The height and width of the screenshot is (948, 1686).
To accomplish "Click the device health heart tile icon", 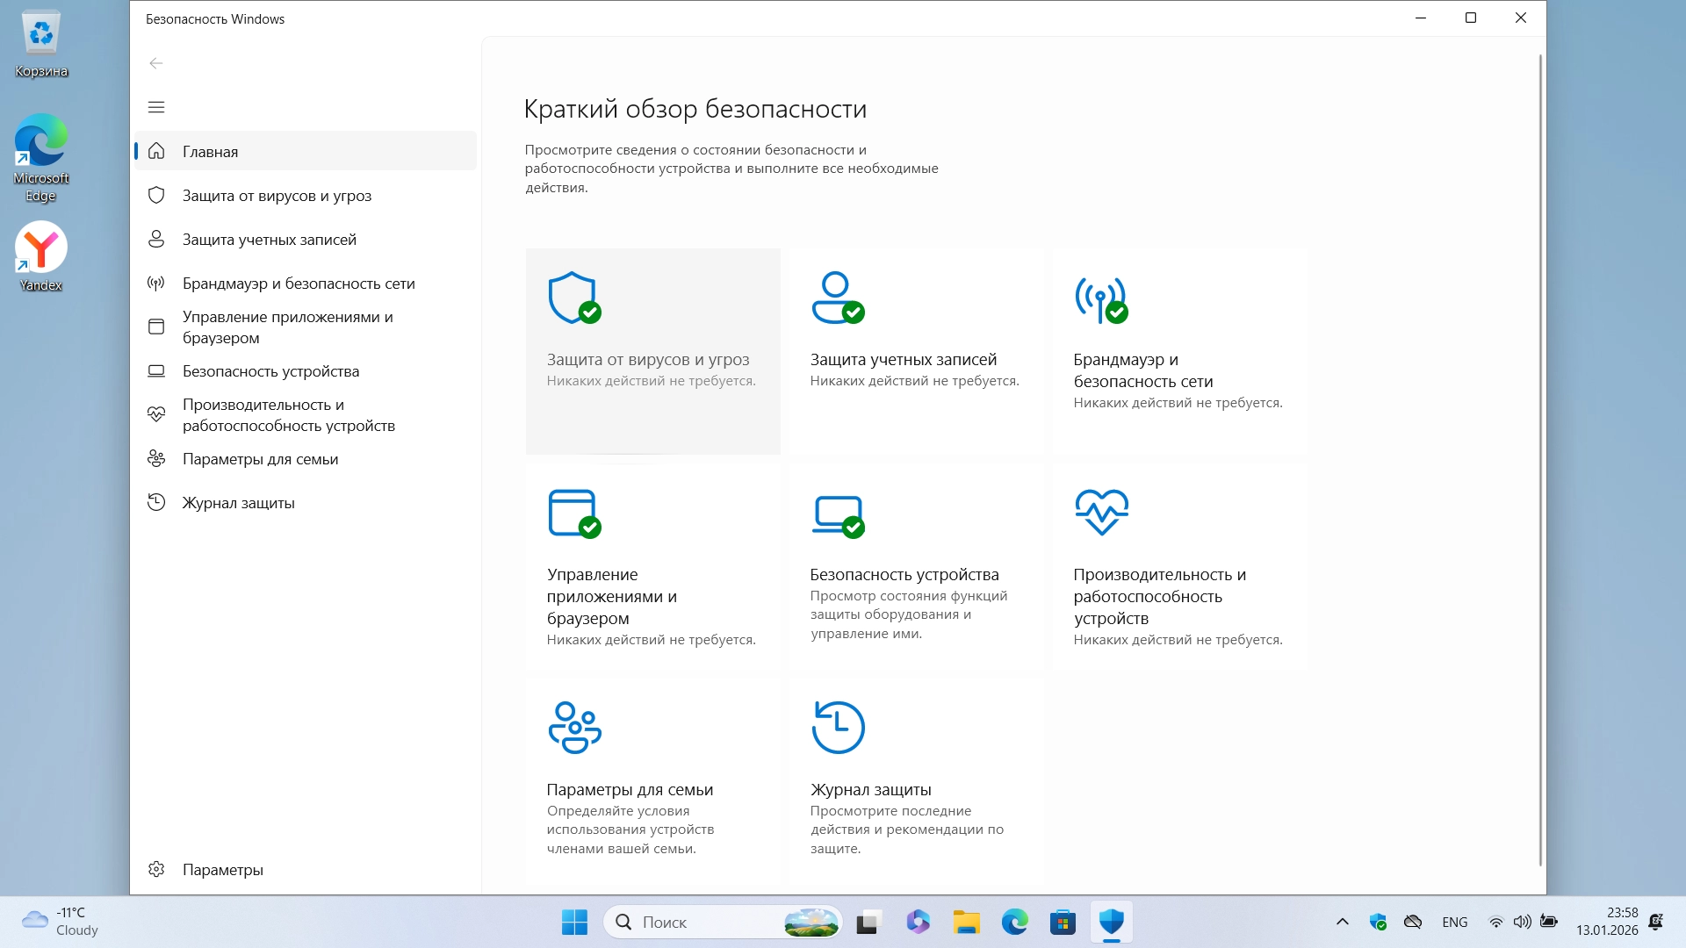I will point(1101,512).
